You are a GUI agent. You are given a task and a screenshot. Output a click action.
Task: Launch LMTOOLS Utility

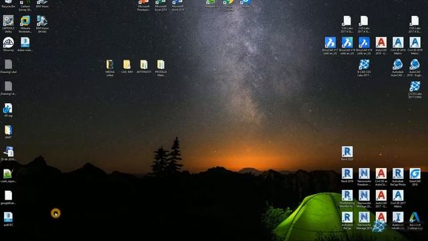click(8, 24)
